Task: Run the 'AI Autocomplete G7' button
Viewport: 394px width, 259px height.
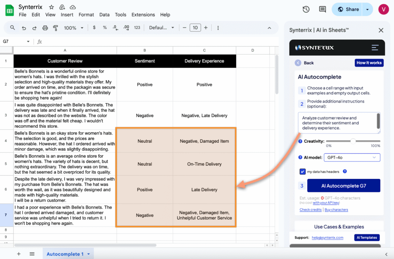Action: click(344, 185)
